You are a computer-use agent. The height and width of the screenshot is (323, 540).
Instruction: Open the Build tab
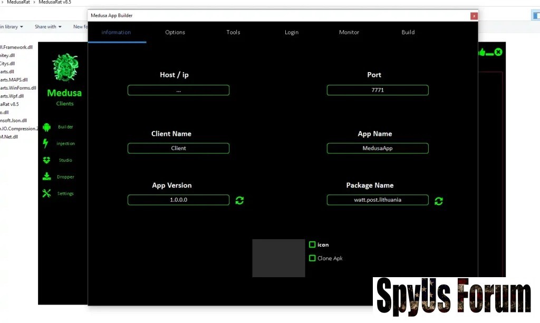(408, 32)
